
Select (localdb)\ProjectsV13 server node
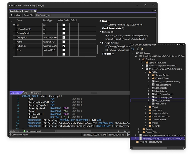pos(158,139)
